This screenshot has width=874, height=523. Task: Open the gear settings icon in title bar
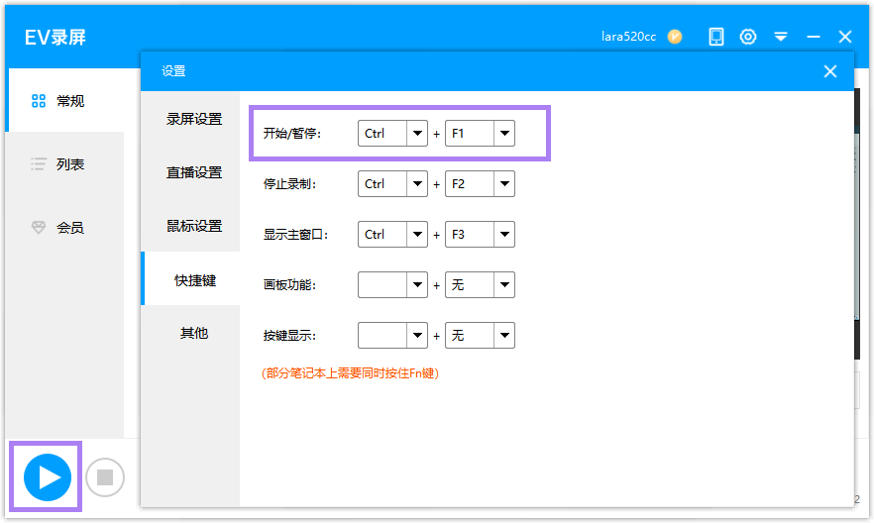click(x=748, y=37)
